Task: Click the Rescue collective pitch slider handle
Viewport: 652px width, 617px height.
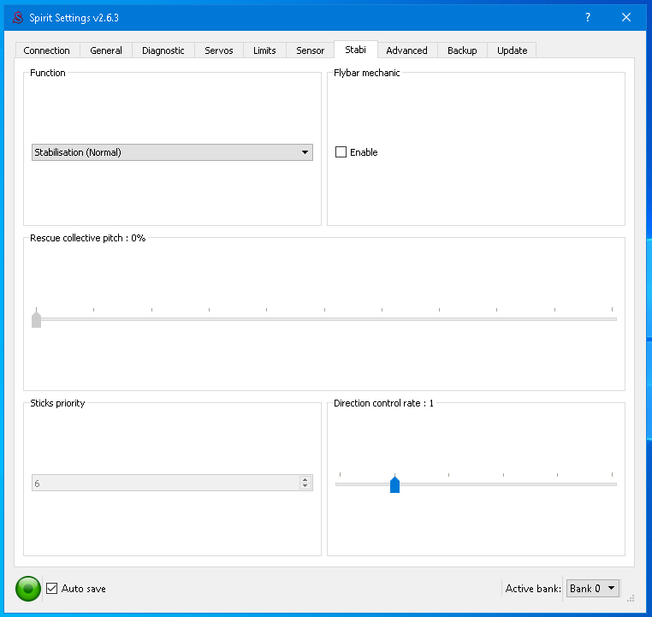Action: (36, 319)
